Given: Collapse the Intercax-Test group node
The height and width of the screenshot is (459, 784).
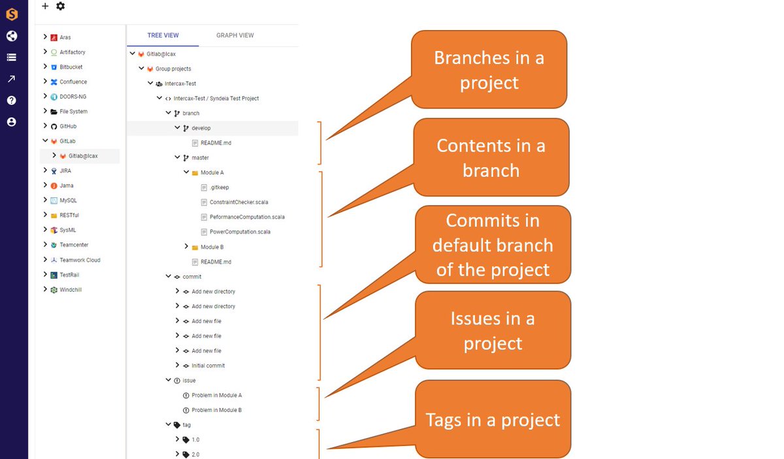Looking at the screenshot, I should (x=151, y=84).
